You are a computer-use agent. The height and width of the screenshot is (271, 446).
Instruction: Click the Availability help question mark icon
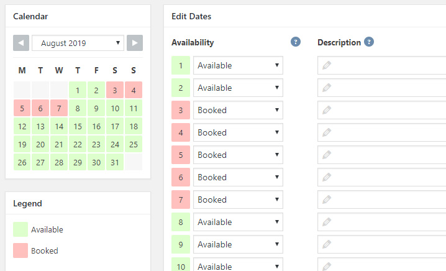(296, 42)
